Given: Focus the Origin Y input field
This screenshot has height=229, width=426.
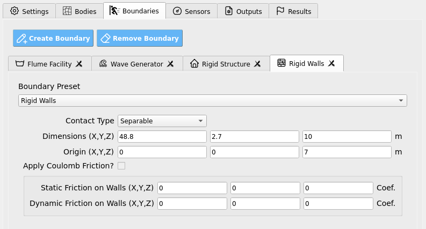Looking at the screenshot, I should 255,152.
